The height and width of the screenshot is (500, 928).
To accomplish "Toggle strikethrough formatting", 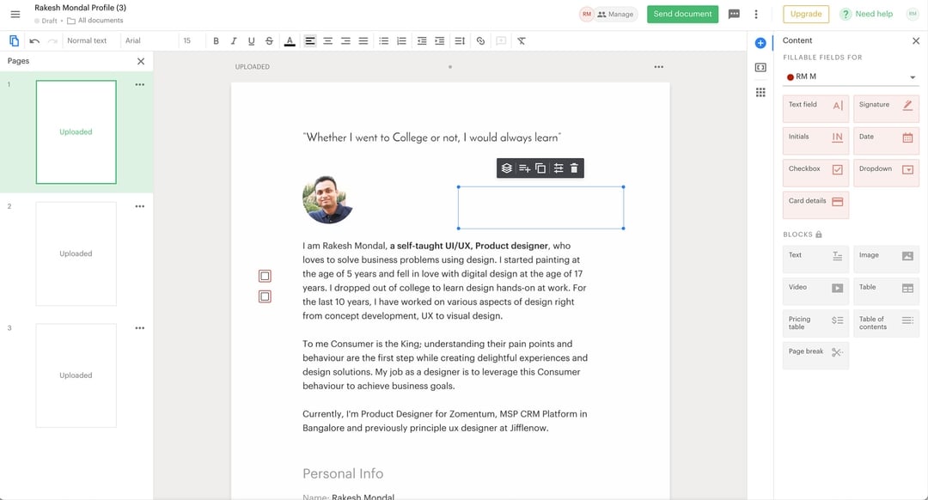I will [267, 40].
